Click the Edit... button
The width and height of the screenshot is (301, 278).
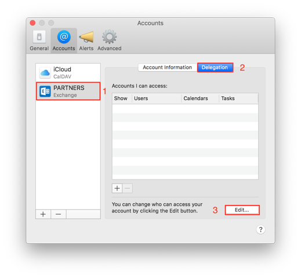242,210
